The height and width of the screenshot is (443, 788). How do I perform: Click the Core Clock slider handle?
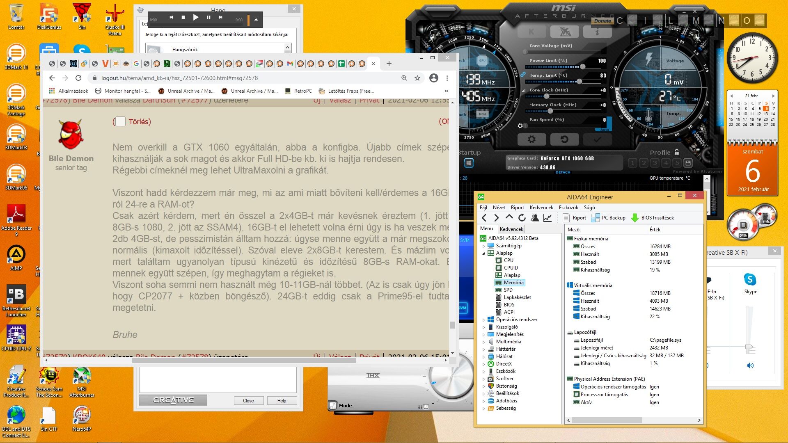click(x=546, y=96)
